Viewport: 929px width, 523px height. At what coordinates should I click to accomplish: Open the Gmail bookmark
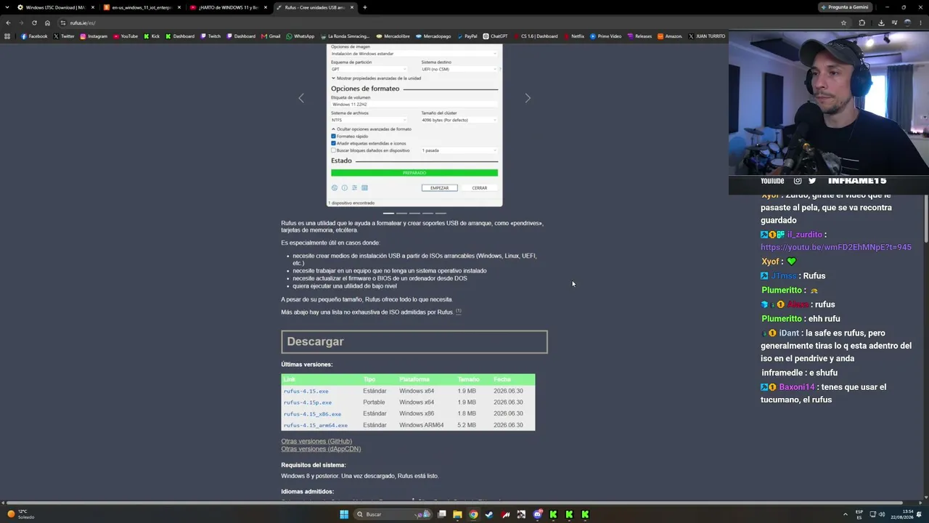[x=271, y=36]
